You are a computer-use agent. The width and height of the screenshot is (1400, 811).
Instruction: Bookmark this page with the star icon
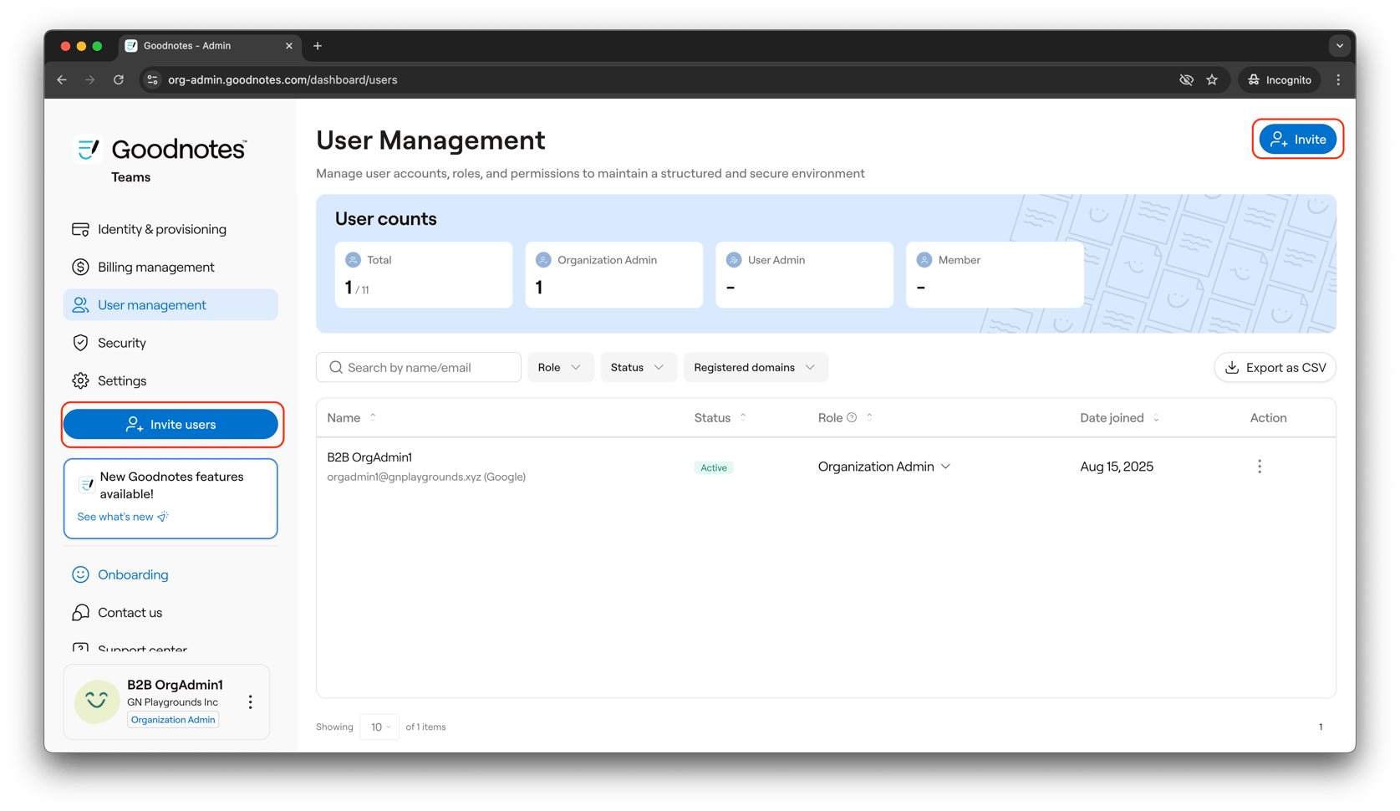pos(1212,80)
